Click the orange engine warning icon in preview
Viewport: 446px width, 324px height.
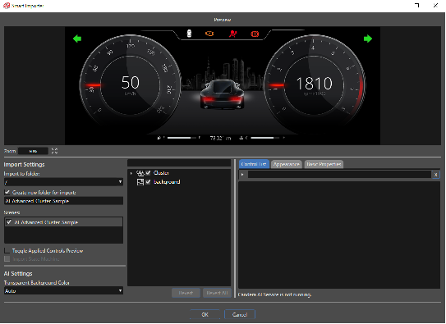click(209, 34)
